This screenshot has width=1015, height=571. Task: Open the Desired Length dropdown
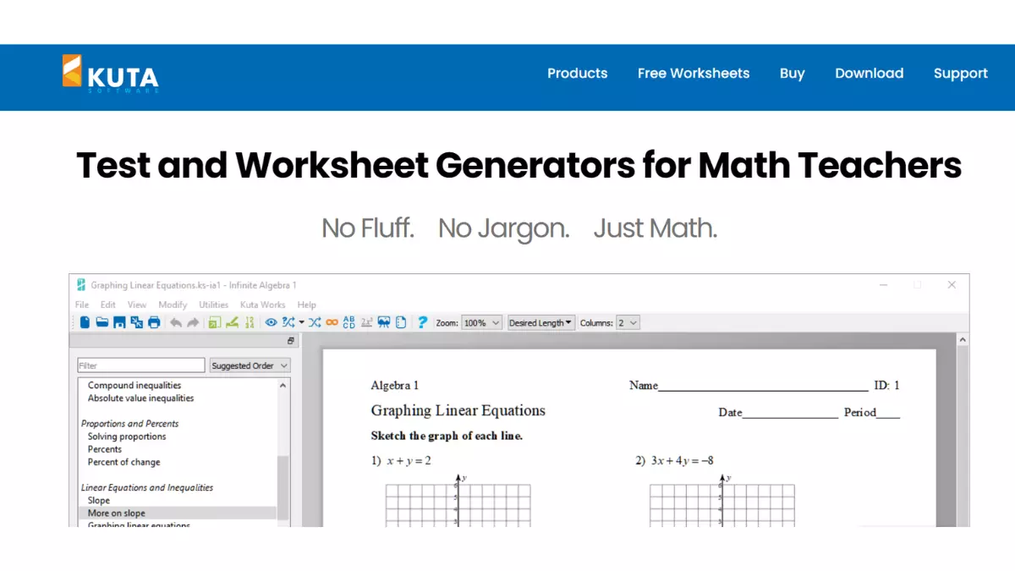point(540,322)
